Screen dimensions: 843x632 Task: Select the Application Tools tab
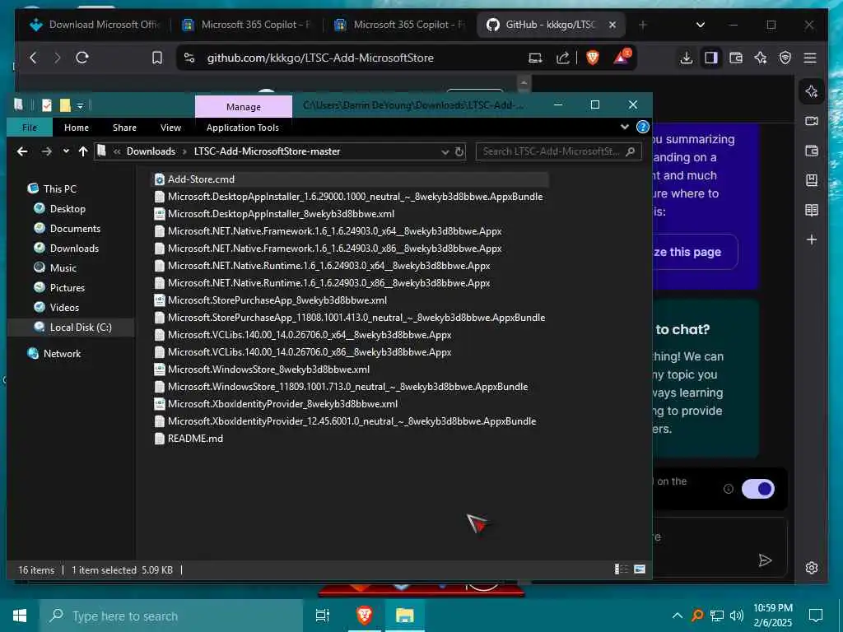[x=243, y=128]
